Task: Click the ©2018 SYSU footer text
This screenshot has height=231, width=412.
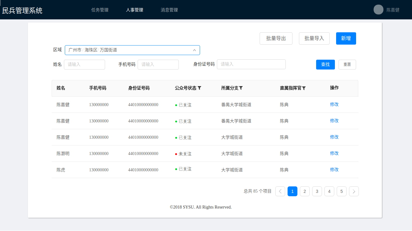Action: point(201,207)
